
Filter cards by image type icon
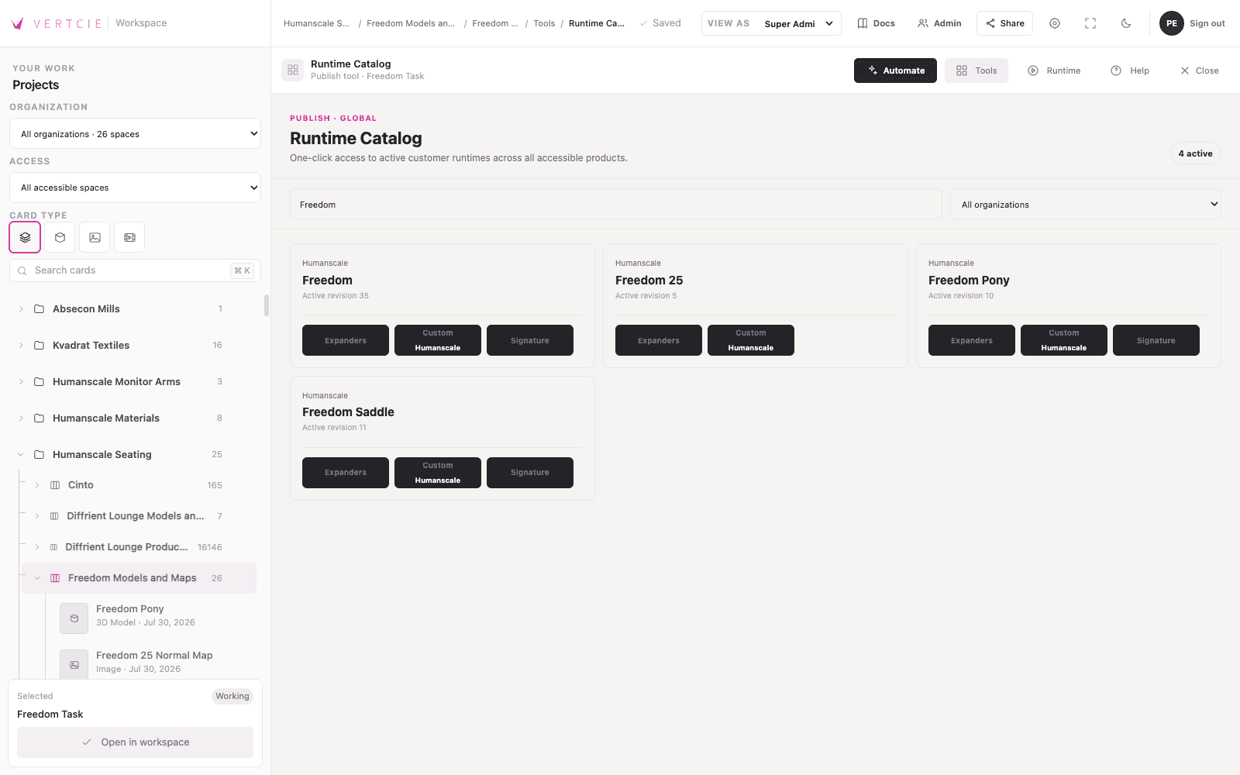[95, 237]
